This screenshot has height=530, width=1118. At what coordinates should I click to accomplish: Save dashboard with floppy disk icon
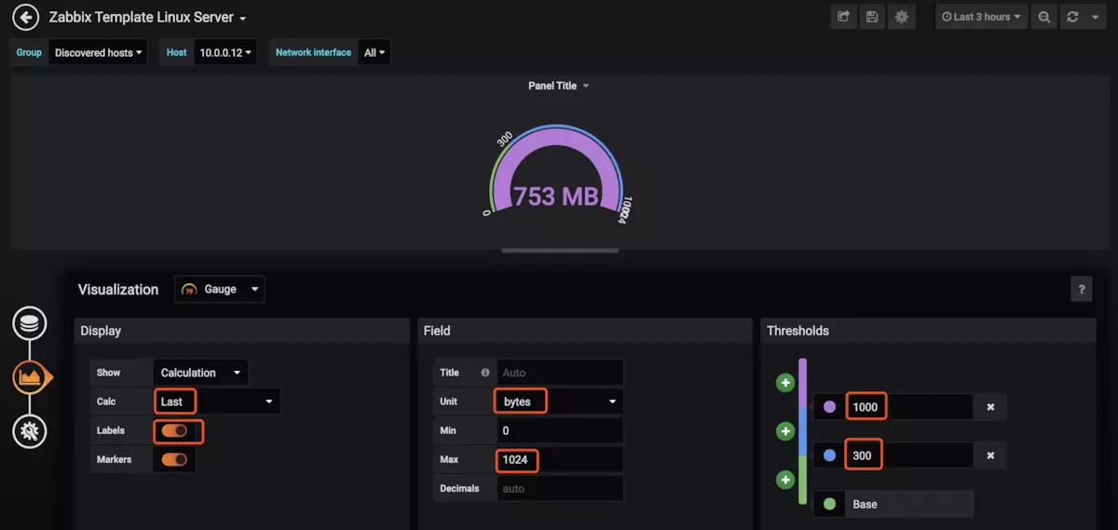872,17
